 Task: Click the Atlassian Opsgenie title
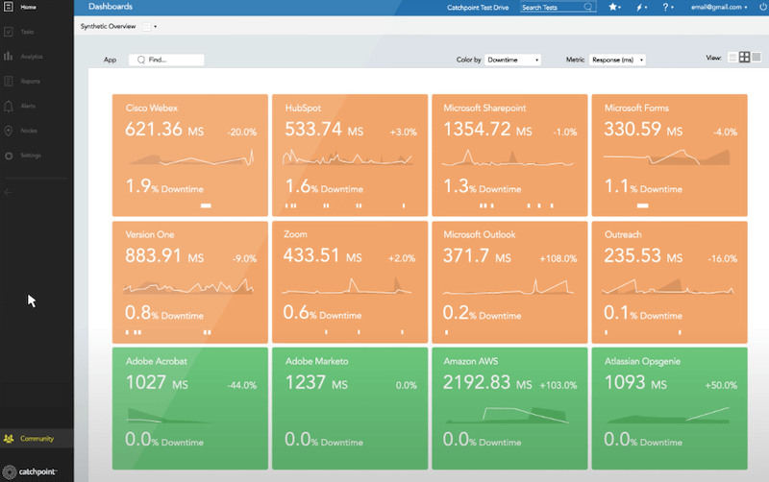click(642, 361)
